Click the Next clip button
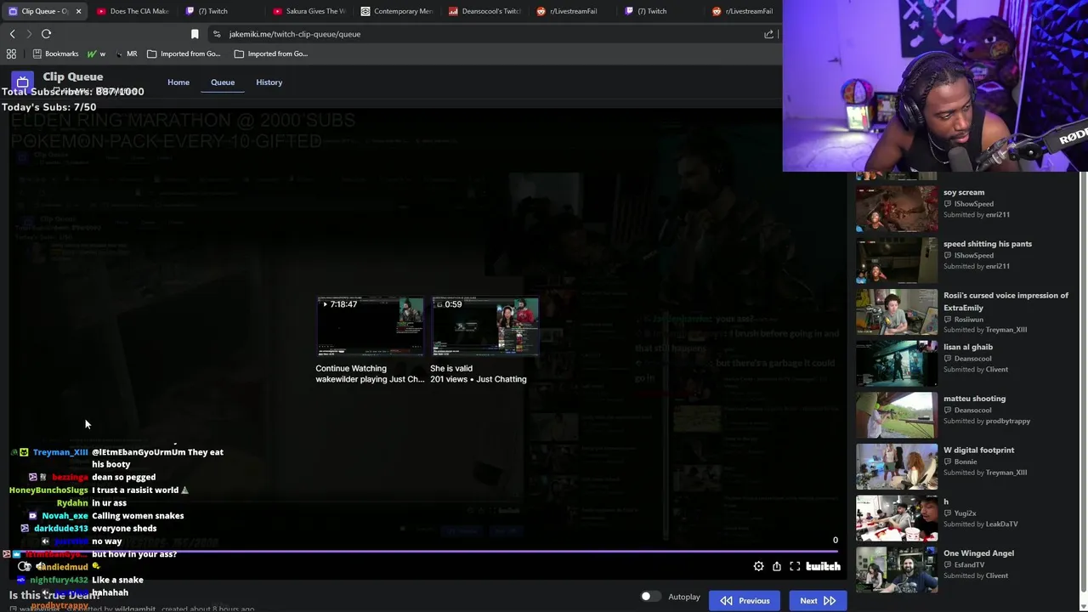 pyautogui.click(x=818, y=601)
